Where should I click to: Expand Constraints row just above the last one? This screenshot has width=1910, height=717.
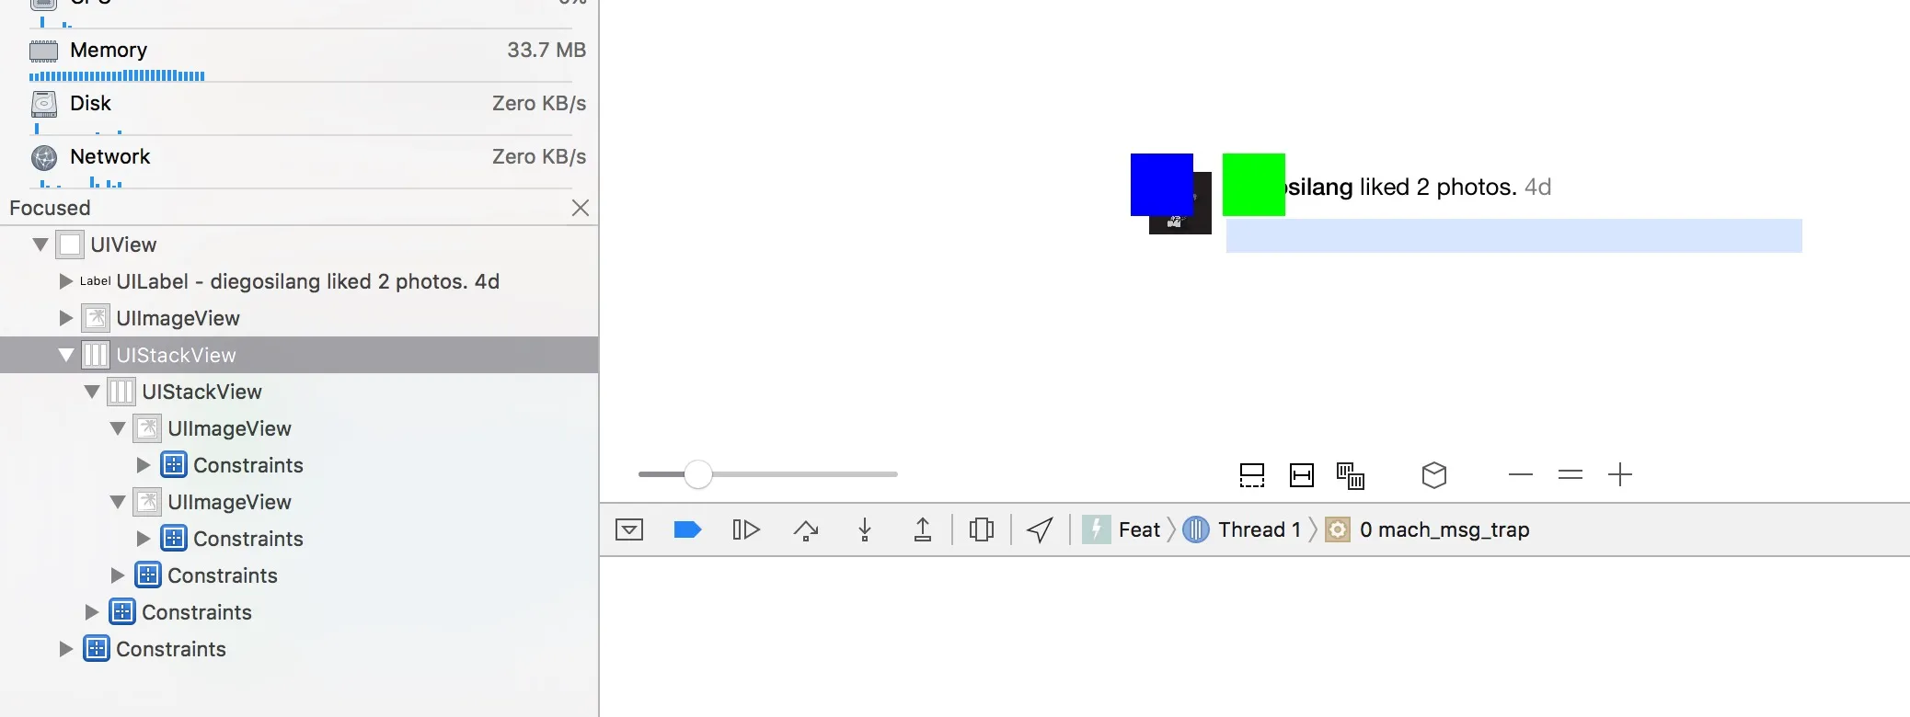click(x=92, y=612)
